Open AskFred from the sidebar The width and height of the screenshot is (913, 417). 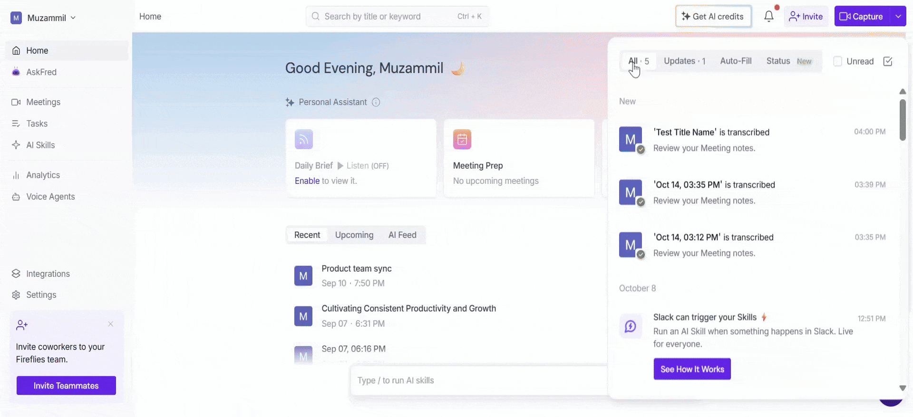[67, 72]
